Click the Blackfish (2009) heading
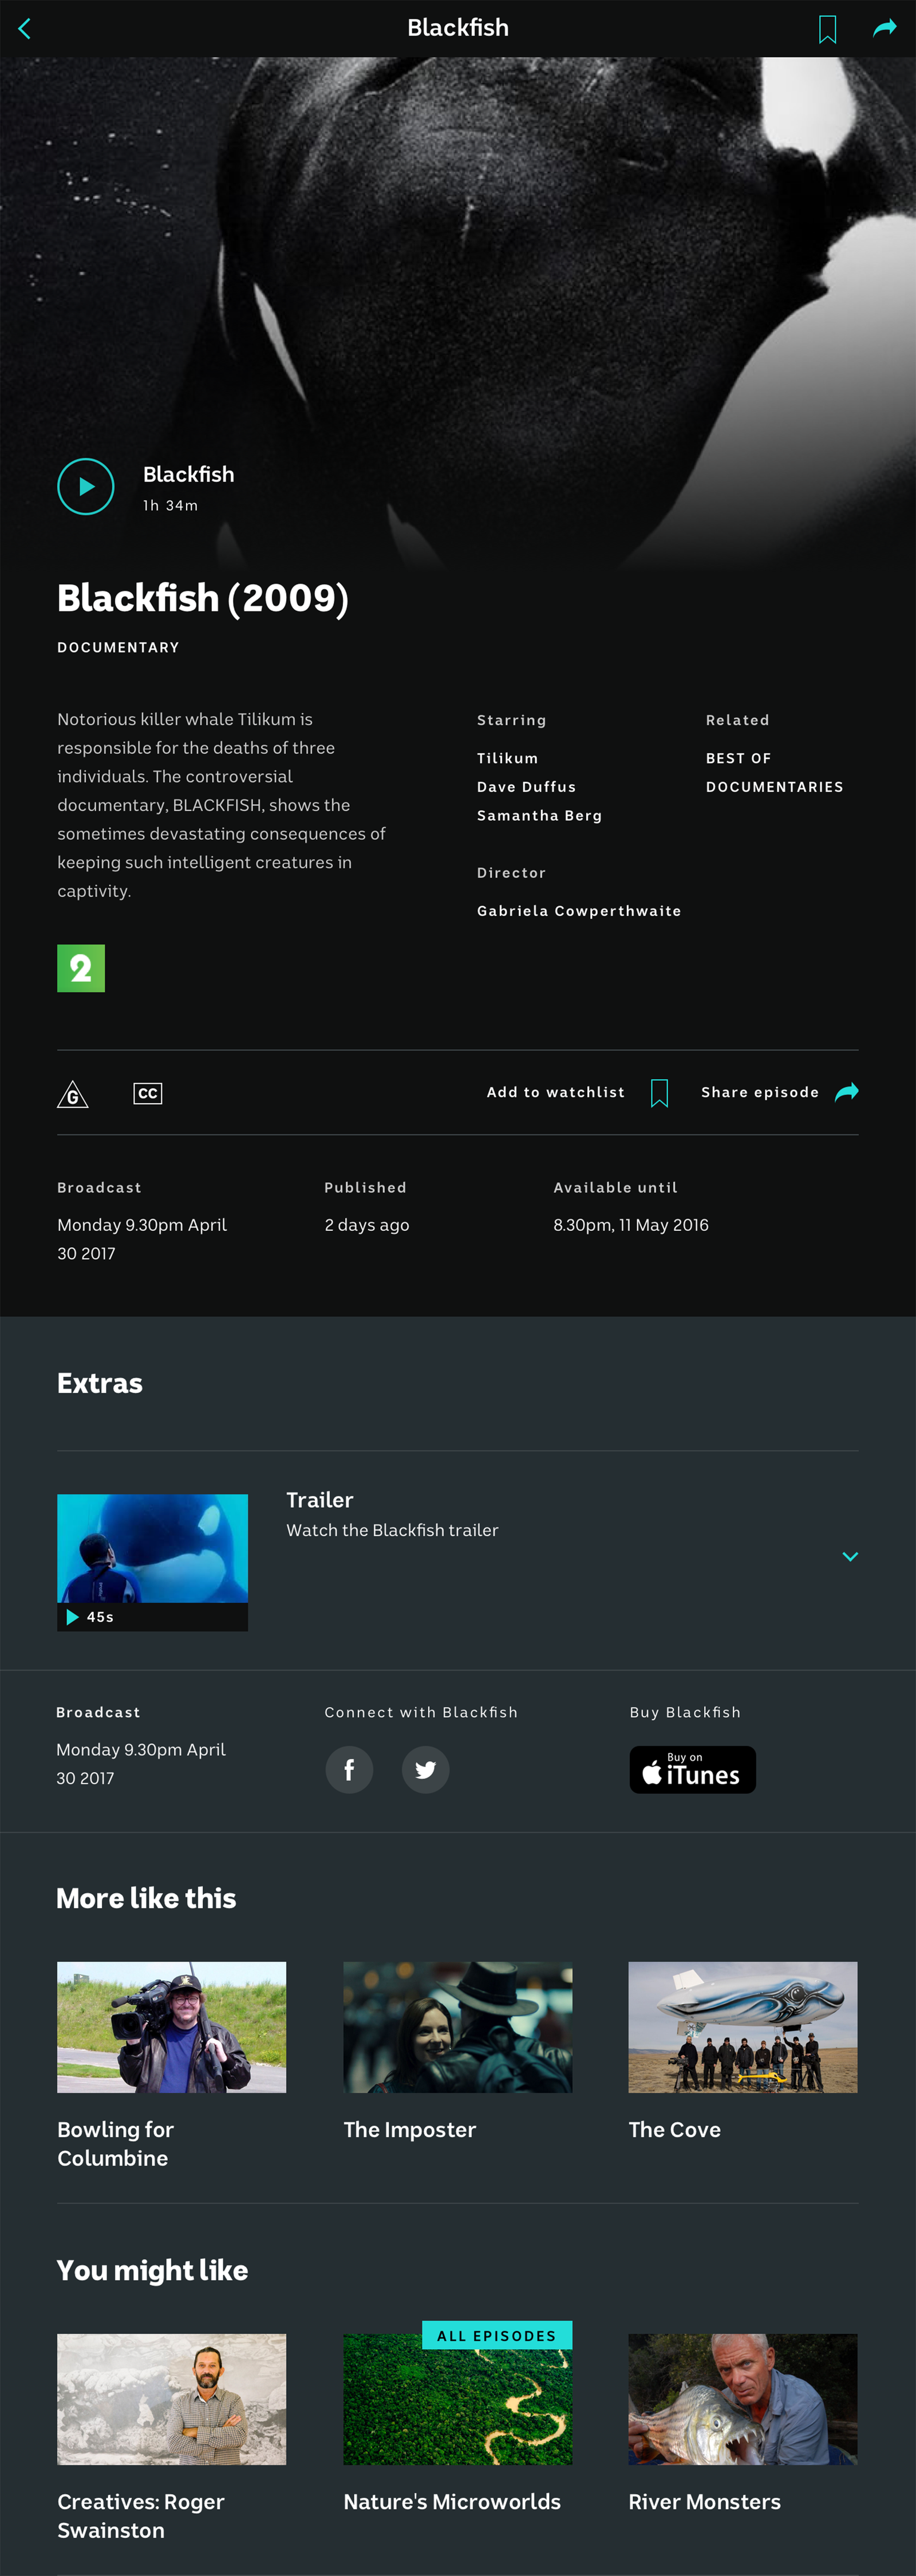The width and height of the screenshot is (916, 2576). pos(202,598)
